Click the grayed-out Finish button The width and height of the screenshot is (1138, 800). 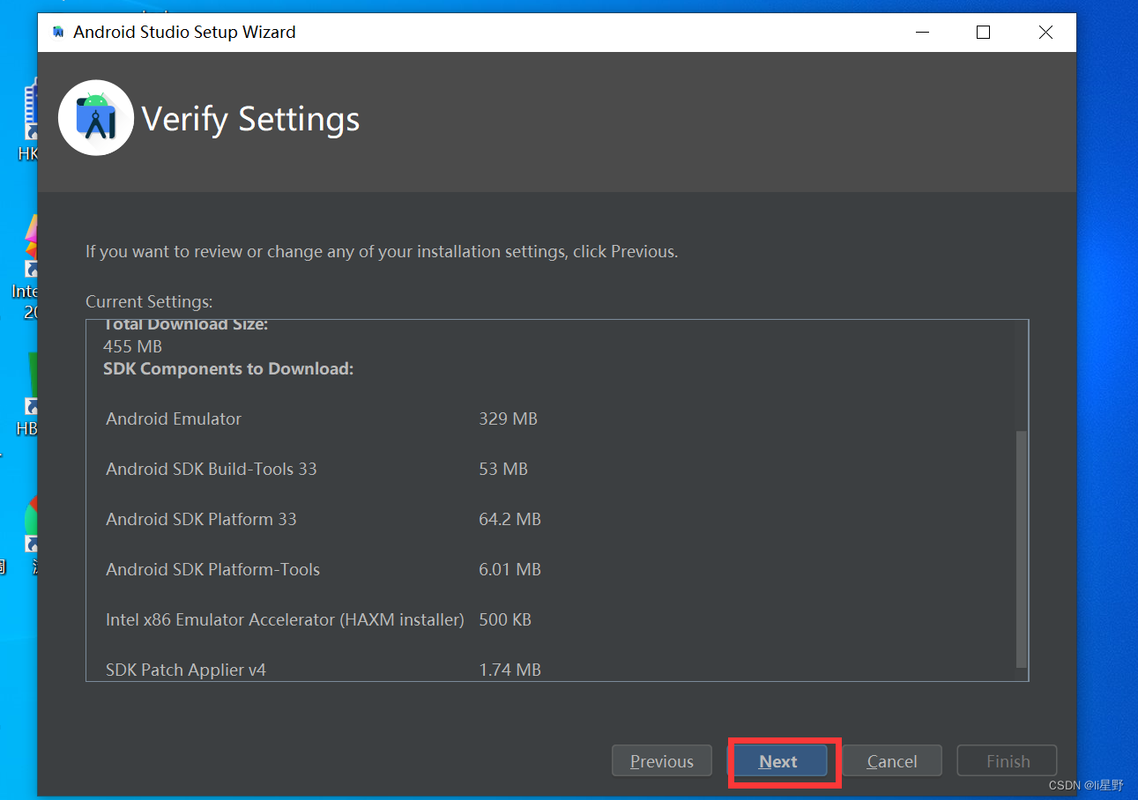1008,761
